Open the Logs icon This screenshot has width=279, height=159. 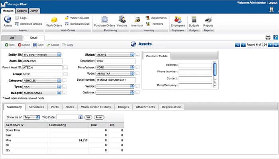click(x=17, y=18)
